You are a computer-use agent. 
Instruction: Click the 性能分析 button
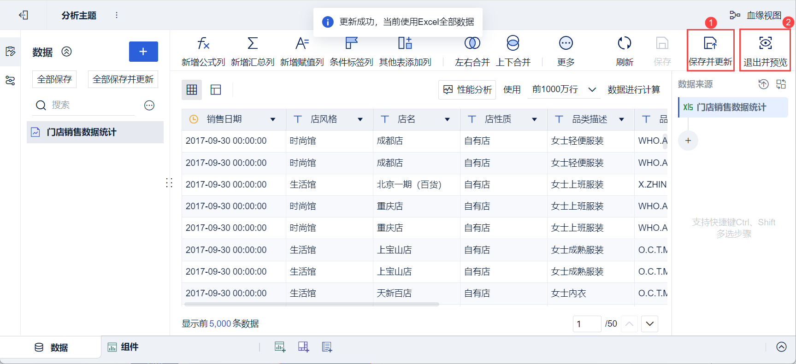[467, 89]
